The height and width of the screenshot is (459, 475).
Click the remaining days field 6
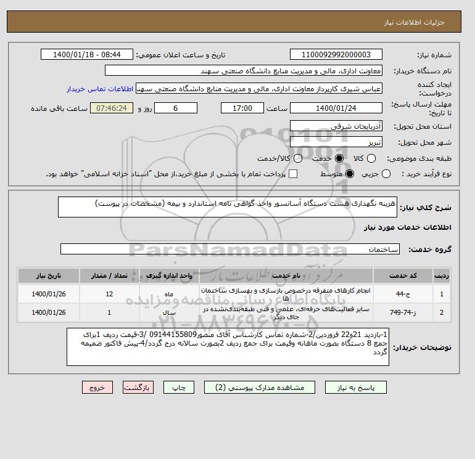tap(176, 108)
